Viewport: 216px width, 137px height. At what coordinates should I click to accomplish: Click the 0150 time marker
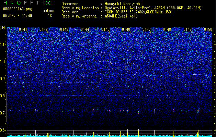[x=208, y=29]
